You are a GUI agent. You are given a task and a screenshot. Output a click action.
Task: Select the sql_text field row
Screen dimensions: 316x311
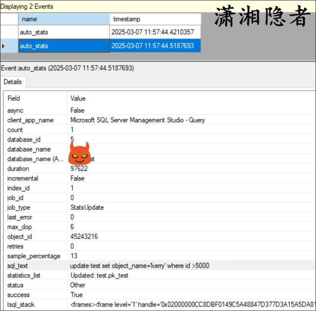tap(18, 266)
